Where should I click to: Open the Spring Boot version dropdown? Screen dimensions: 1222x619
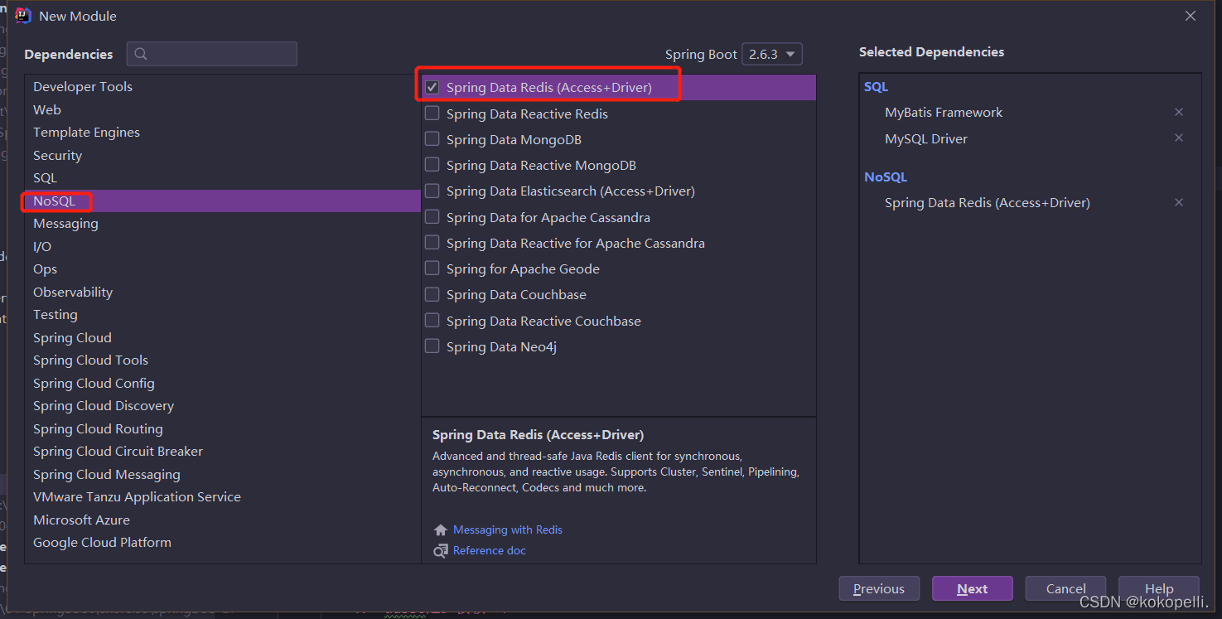point(772,54)
